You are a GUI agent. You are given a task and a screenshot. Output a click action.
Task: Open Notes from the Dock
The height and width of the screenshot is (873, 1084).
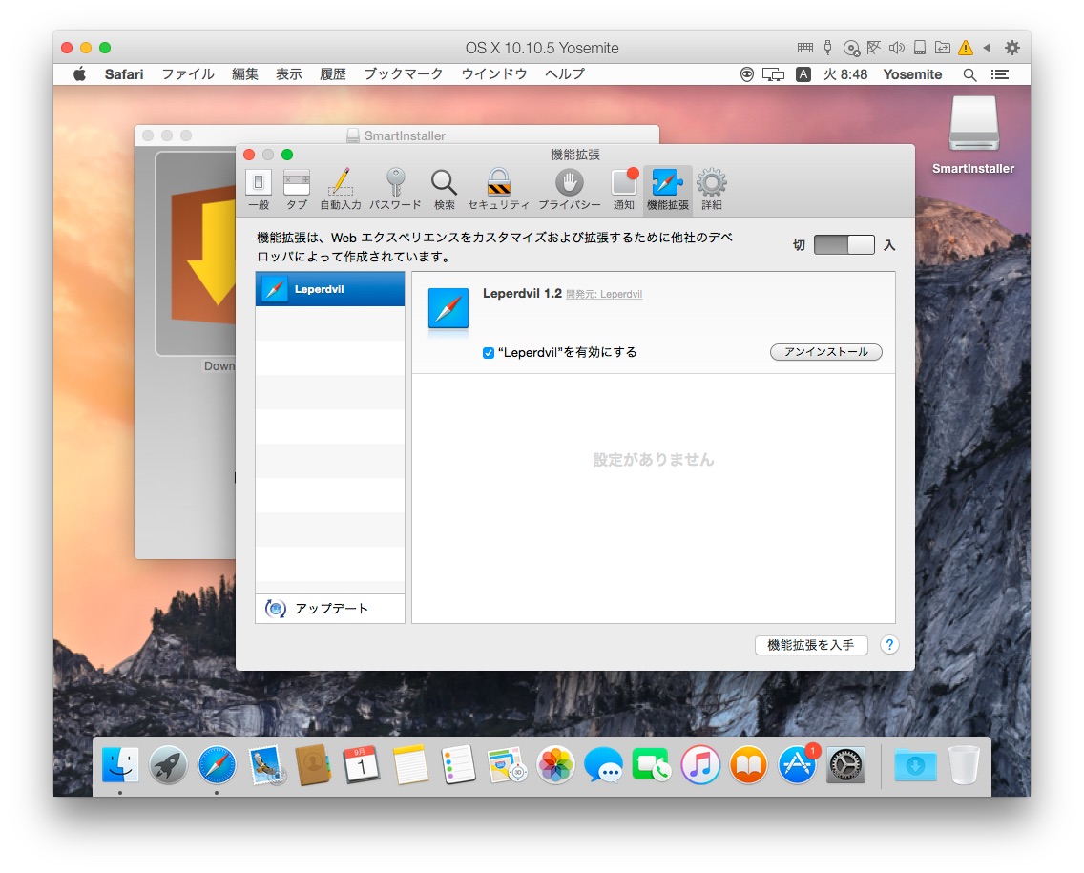click(410, 766)
